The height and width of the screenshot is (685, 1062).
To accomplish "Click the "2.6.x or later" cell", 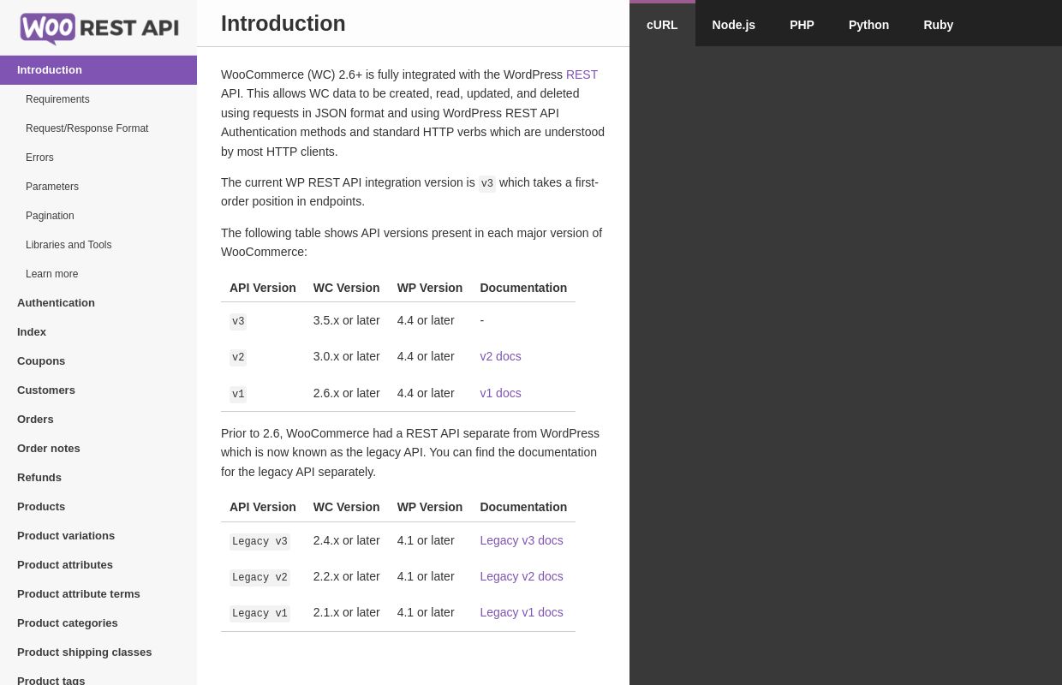I will click(x=346, y=393).
